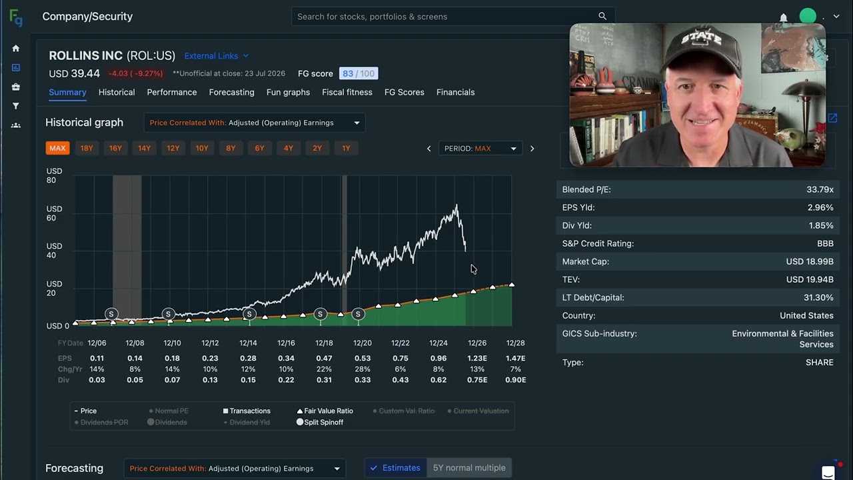
Task: Open Historical graph Price Correlated With dropdown
Action: (255, 123)
